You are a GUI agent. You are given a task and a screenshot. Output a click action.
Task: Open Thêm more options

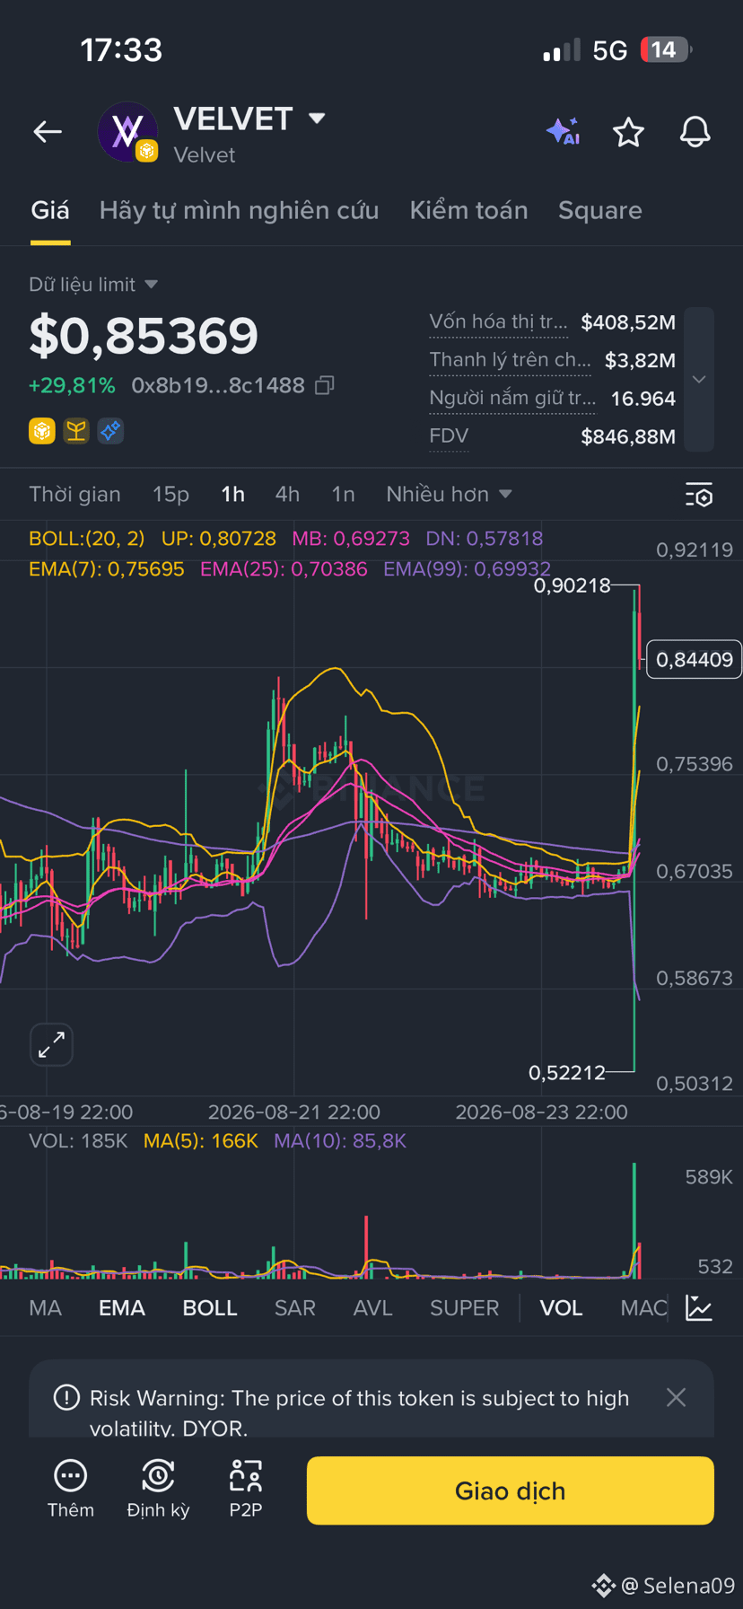(x=70, y=1490)
